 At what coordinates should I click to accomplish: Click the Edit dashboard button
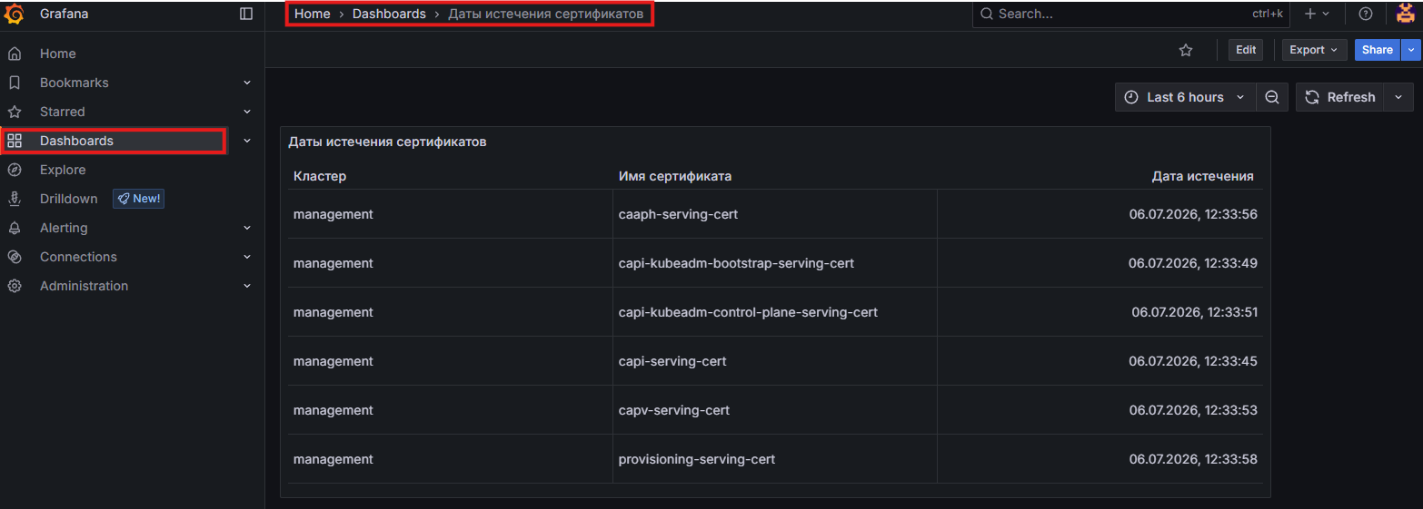point(1246,50)
